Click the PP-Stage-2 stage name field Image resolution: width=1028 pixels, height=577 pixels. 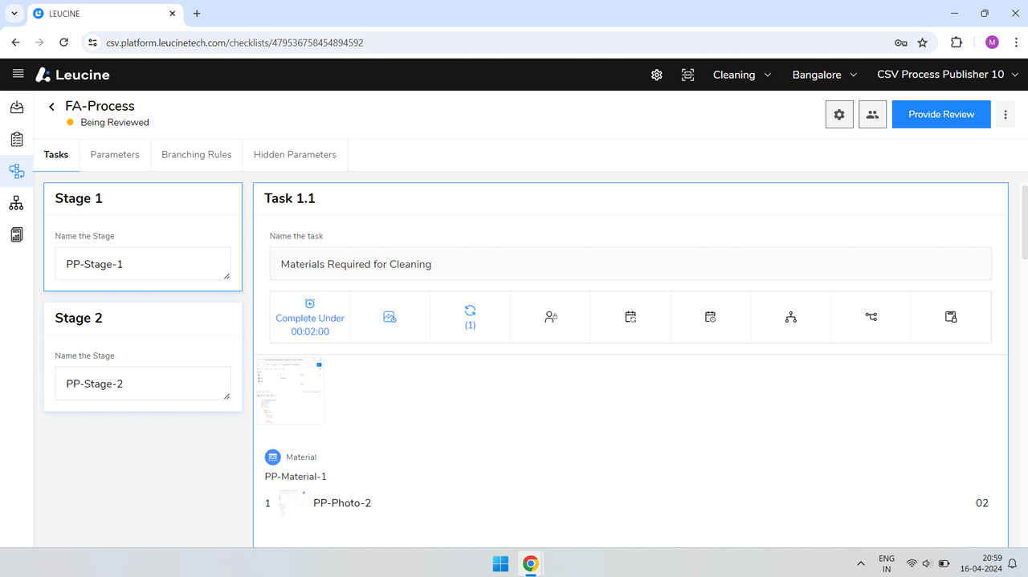point(143,384)
